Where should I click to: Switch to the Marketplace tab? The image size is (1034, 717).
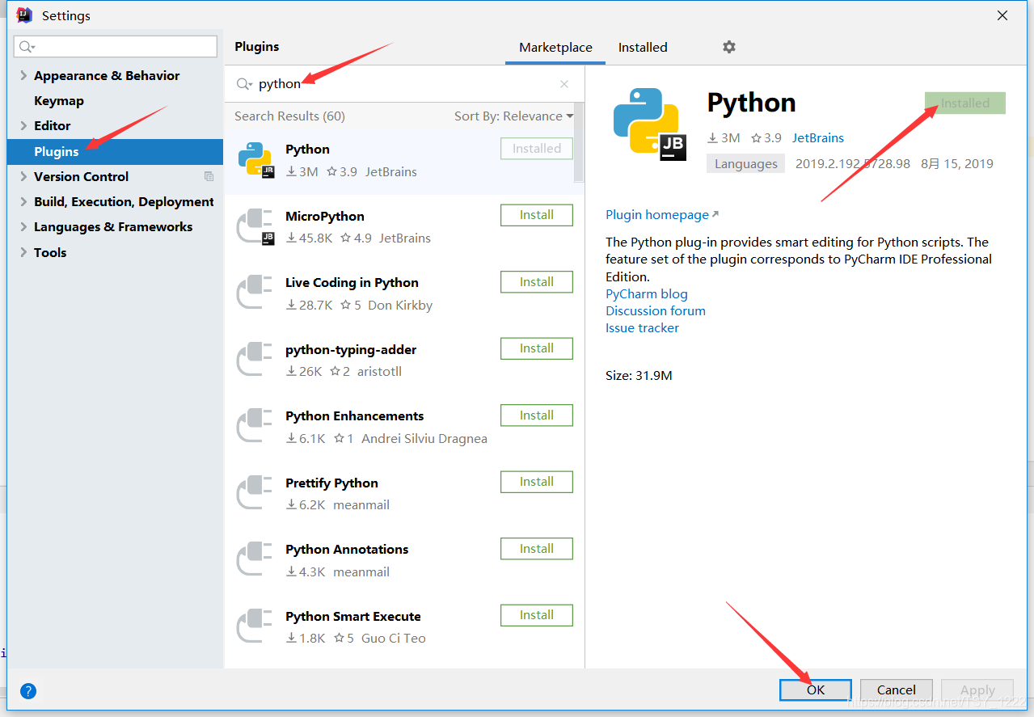click(x=555, y=47)
